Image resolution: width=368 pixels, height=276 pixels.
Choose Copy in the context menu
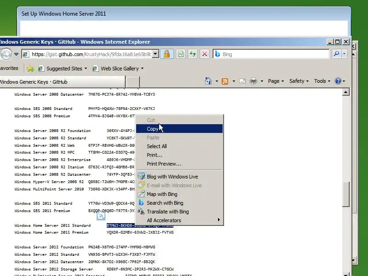179,129
